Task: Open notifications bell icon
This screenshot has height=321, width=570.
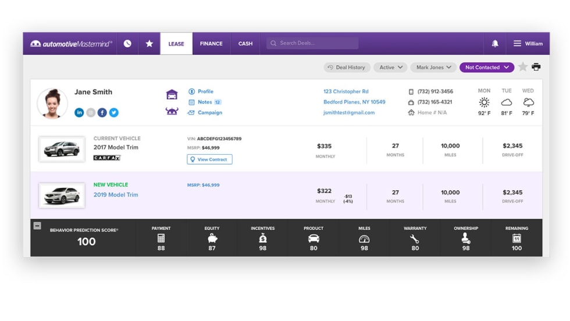Action: tap(495, 44)
